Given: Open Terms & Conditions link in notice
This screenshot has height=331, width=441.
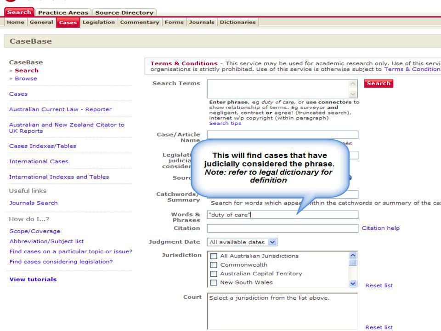Looking at the screenshot, I should 413,69.
